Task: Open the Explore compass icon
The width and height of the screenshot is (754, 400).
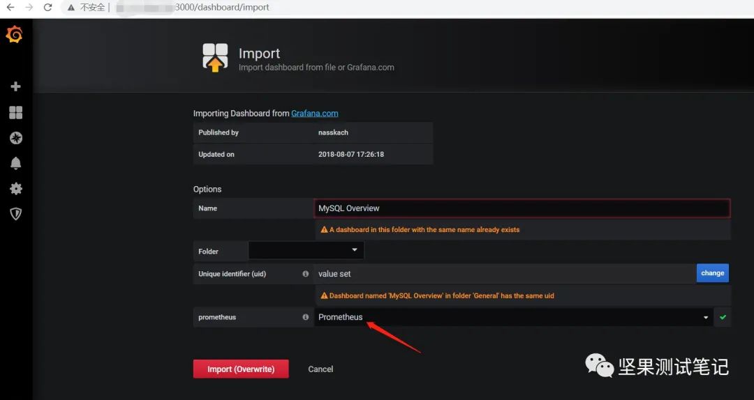Action: click(16, 138)
